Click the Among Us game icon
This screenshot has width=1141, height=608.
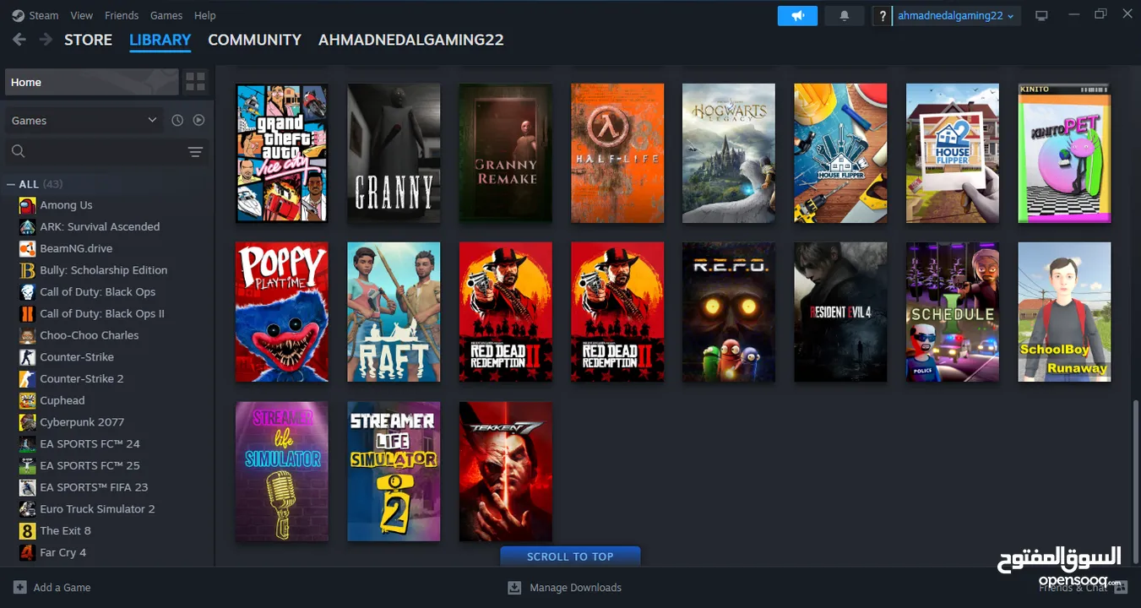(x=27, y=205)
